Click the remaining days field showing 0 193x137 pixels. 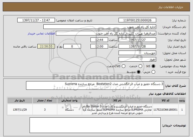coord(72,47)
